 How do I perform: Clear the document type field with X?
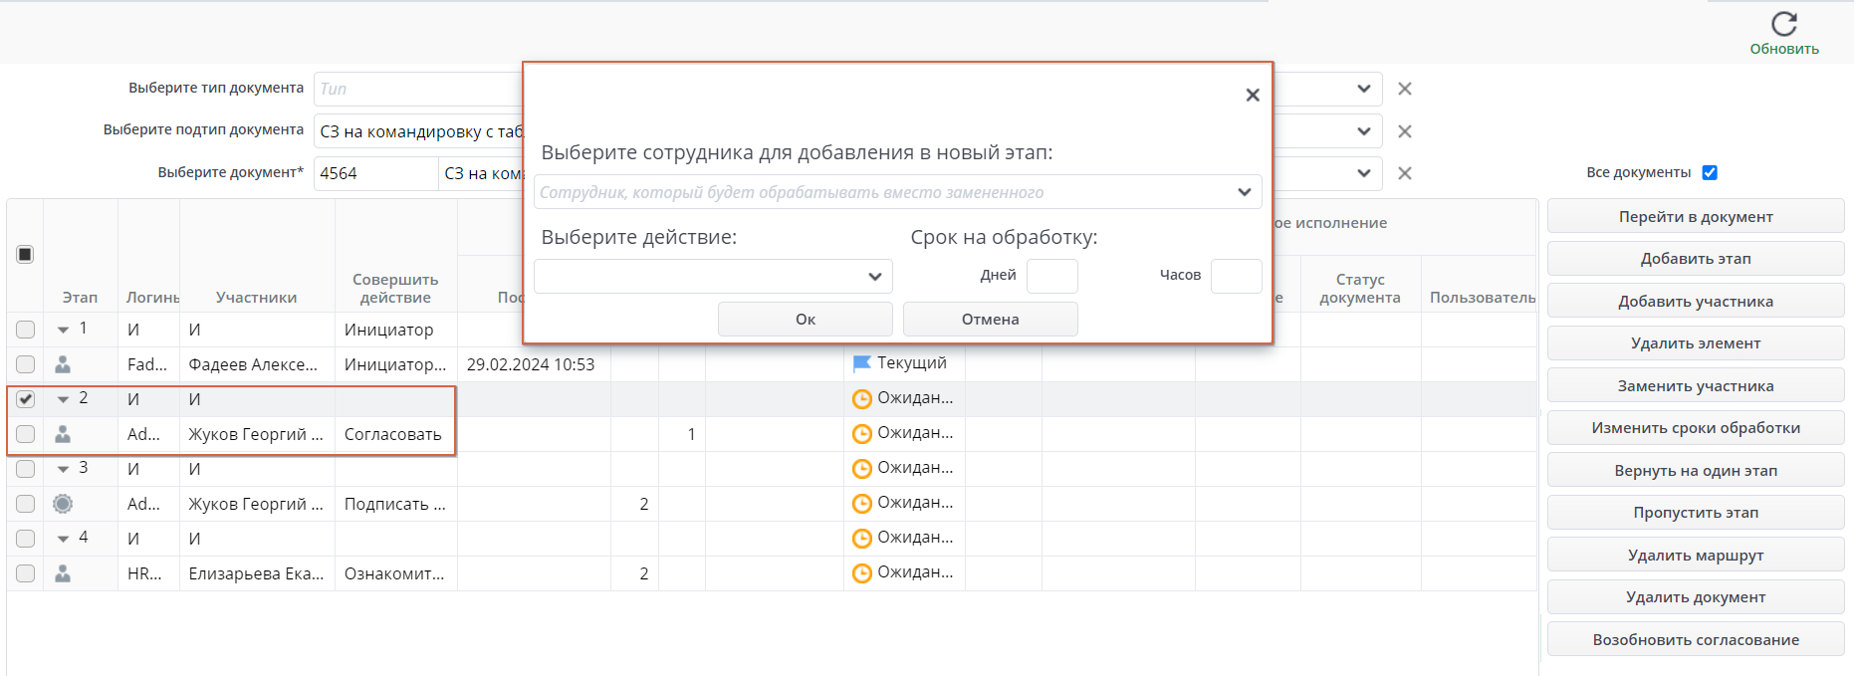coord(1404,89)
